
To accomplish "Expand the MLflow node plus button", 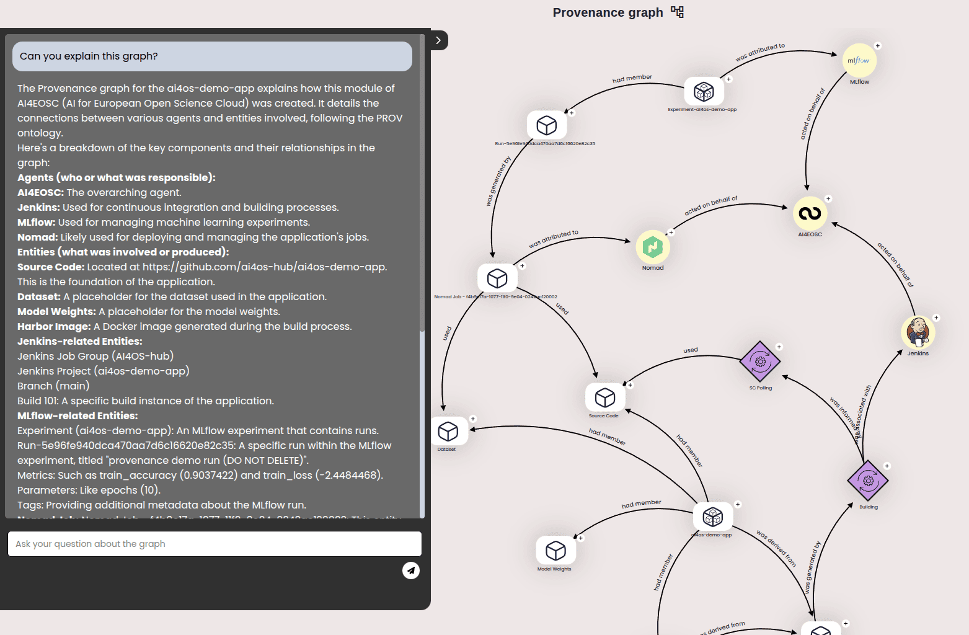I will pos(877,46).
